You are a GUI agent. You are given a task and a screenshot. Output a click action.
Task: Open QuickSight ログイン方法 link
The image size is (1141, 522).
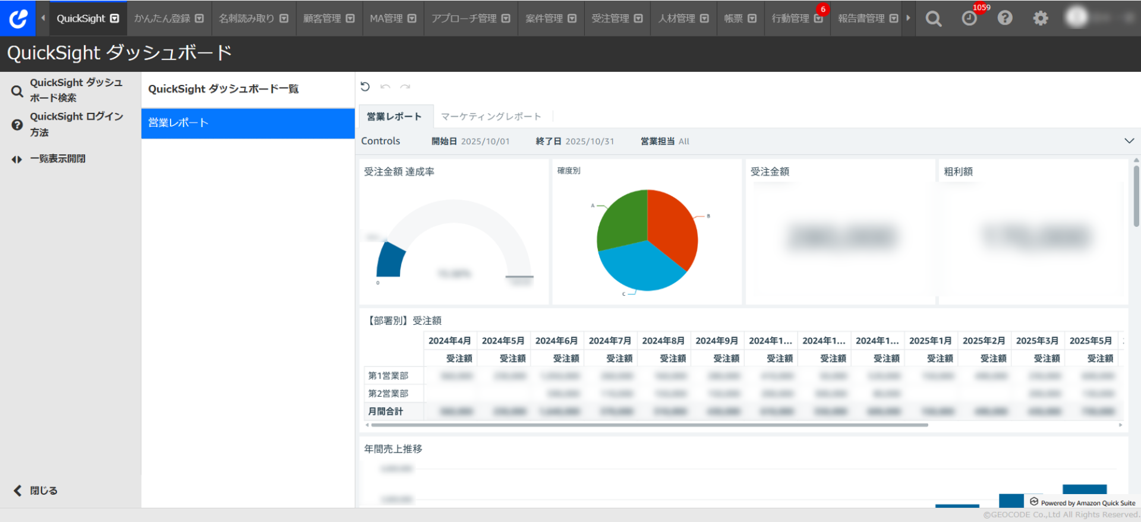pos(76,124)
